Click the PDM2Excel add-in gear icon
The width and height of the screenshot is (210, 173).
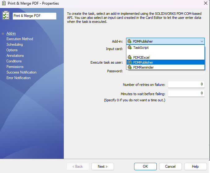click(130, 57)
